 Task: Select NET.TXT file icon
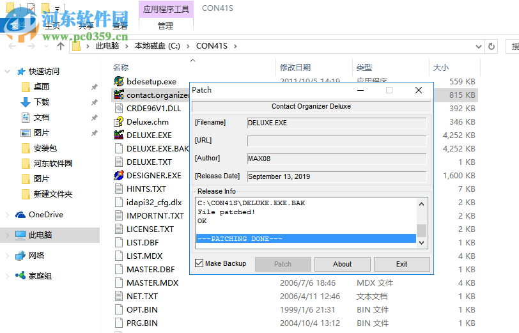point(119,296)
